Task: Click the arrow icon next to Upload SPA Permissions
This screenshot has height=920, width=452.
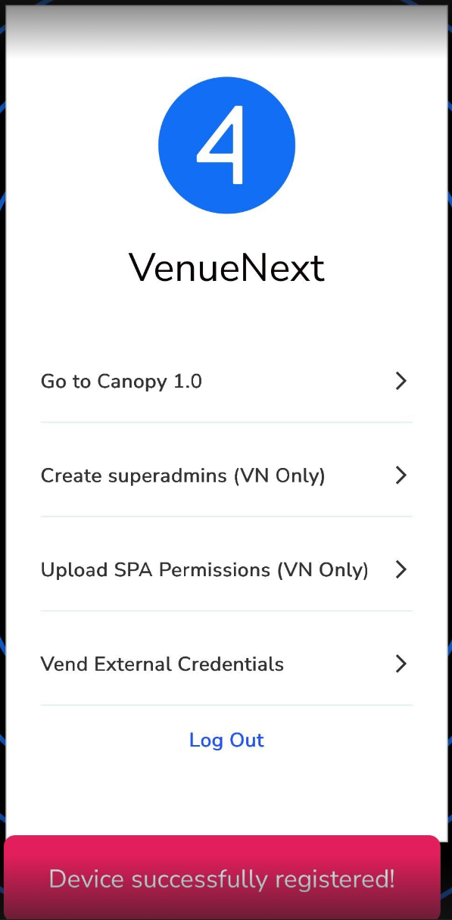Action: point(401,569)
